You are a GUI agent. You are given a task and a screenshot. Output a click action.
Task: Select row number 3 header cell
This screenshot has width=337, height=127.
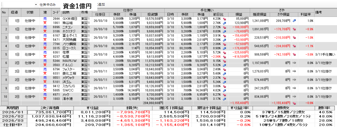[x=4, y=38]
